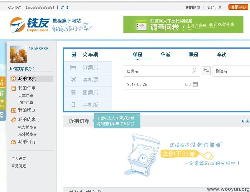Click the yellow-green left-edge side tab
Image resolution: width=250 pixels, height=192 pixels.
(x=2, y=104)
